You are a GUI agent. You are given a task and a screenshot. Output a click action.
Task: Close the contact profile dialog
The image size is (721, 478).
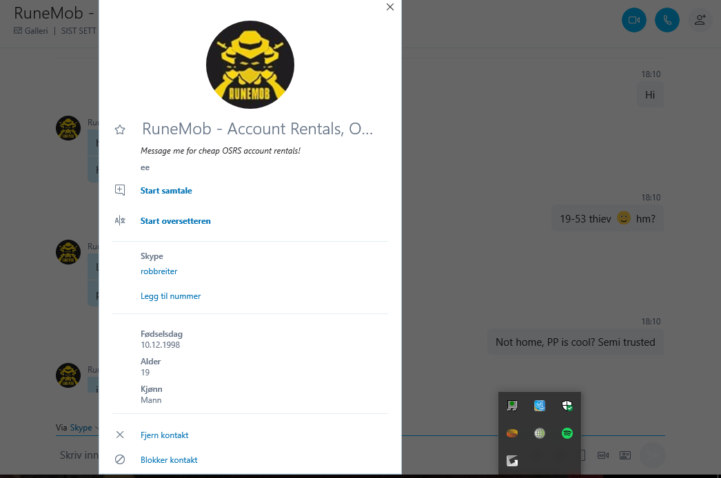[390, 7]
